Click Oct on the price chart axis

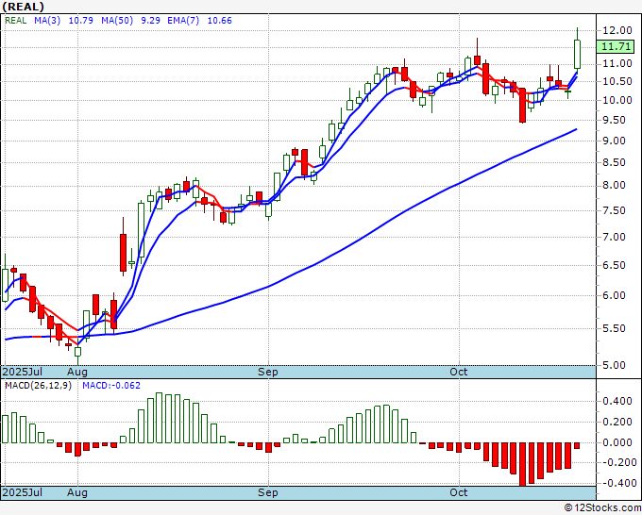[x=459, y=372]
